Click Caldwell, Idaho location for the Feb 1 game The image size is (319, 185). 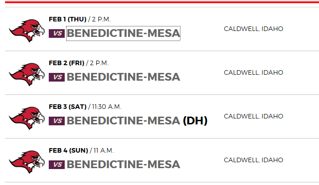pos(253,29)
